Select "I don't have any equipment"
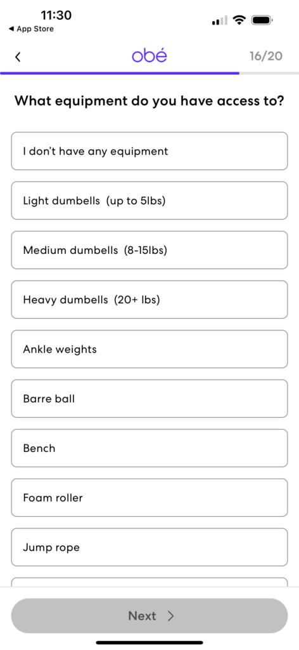This screenshot has width=299, height=650. pyautogui.click(x=149, y=151)
